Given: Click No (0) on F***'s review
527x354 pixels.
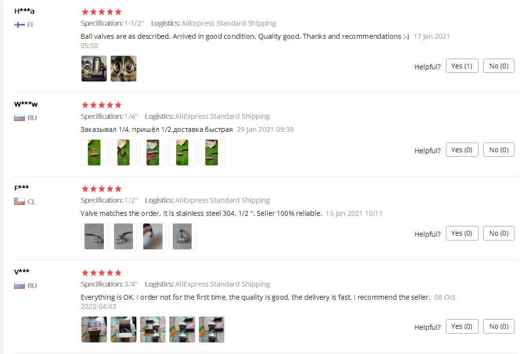Looking at the screenshot, I should (499, 233).
